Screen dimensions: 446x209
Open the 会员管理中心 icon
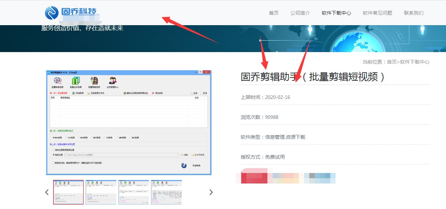tap(113, 81)
